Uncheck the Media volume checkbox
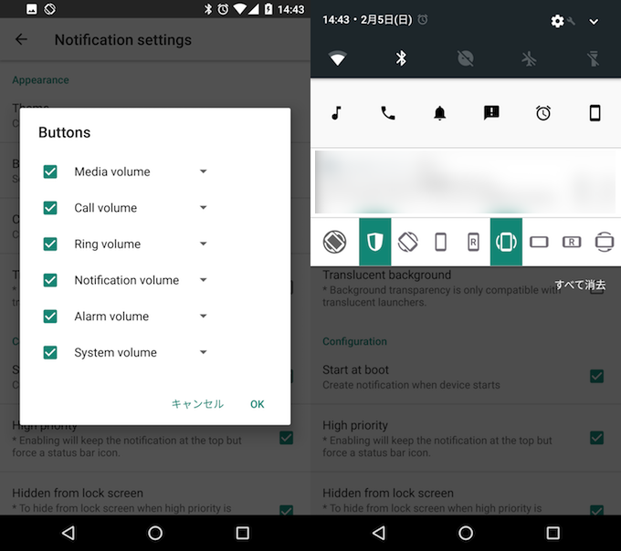This screenshot has width=621, height=551. [50, 172]
